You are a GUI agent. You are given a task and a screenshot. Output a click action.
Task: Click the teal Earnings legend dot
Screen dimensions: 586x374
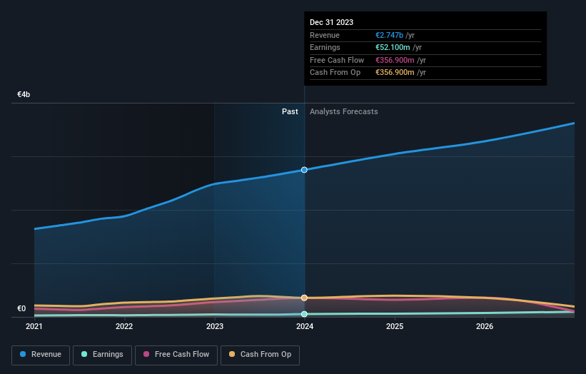point(84,354)
